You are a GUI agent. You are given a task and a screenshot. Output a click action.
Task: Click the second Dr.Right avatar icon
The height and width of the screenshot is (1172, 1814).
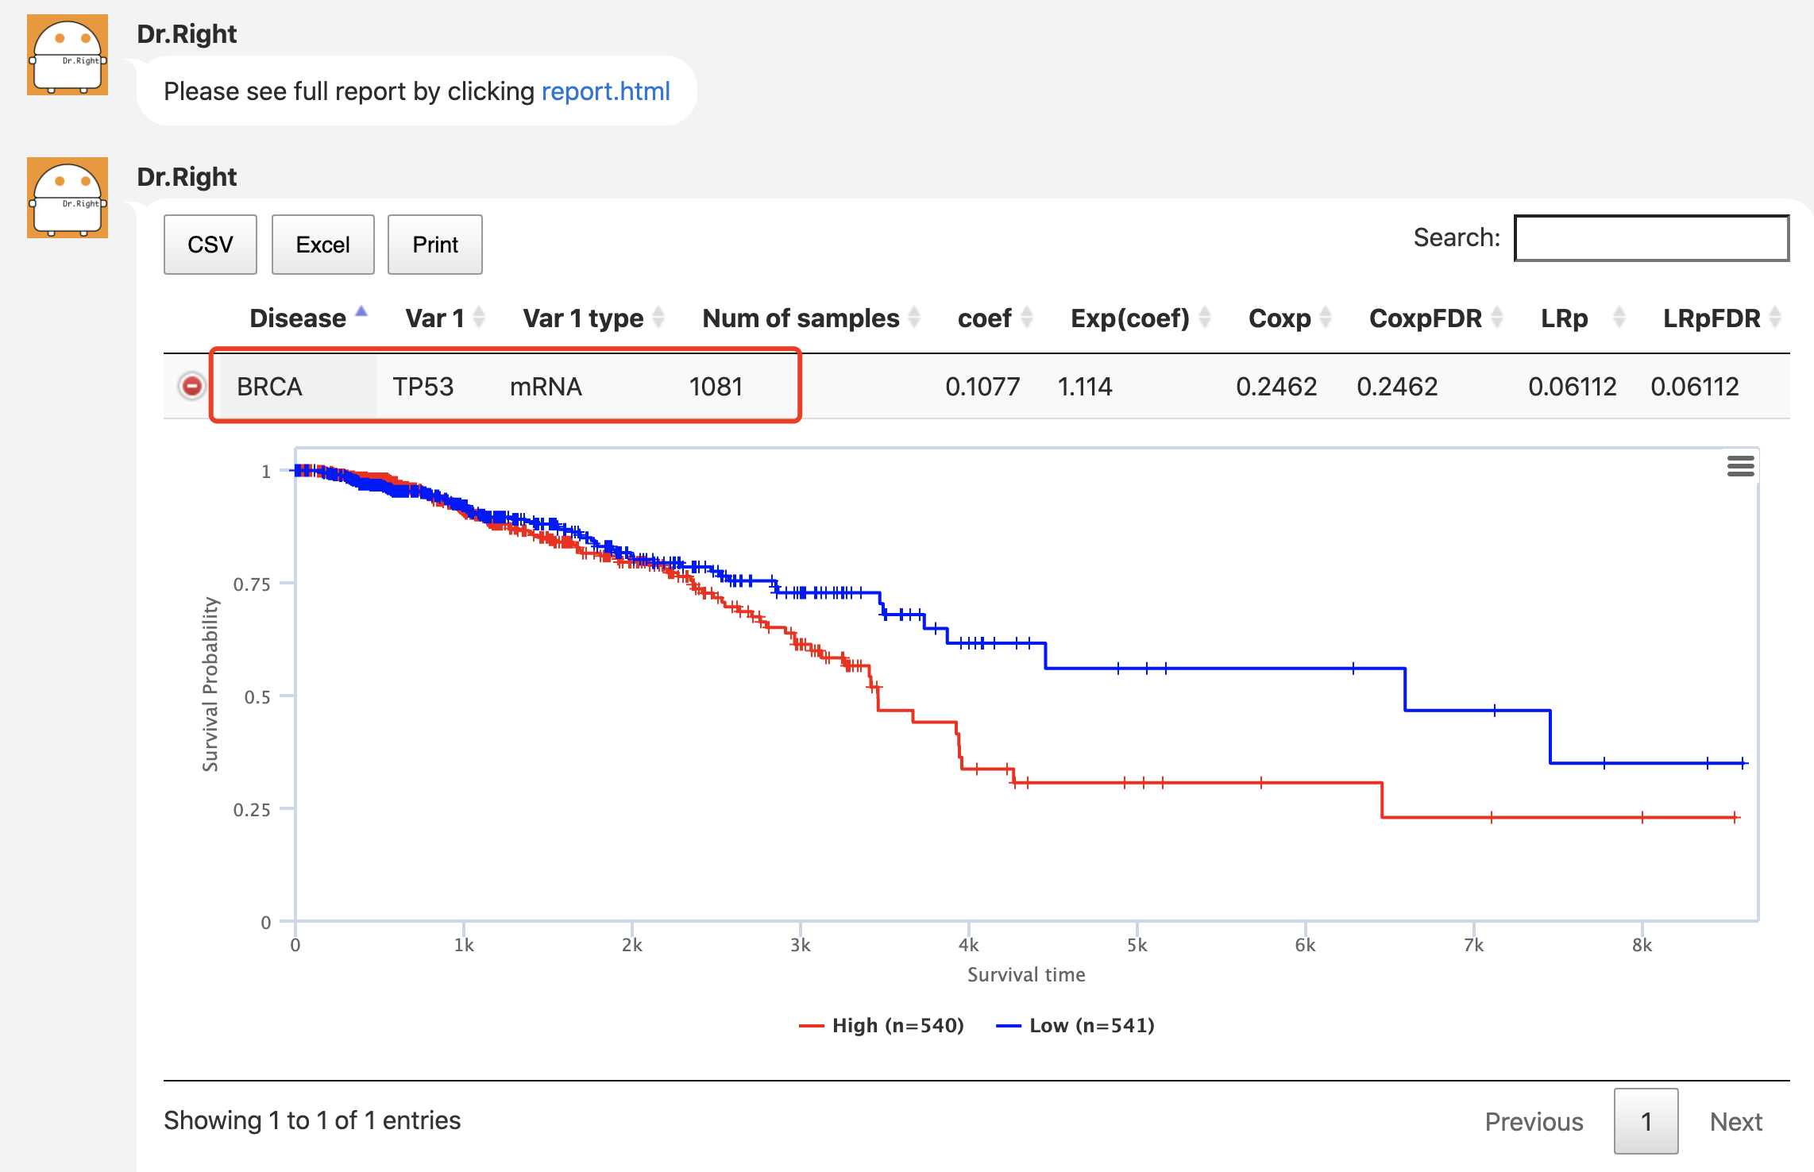click(x=68, y=198)
